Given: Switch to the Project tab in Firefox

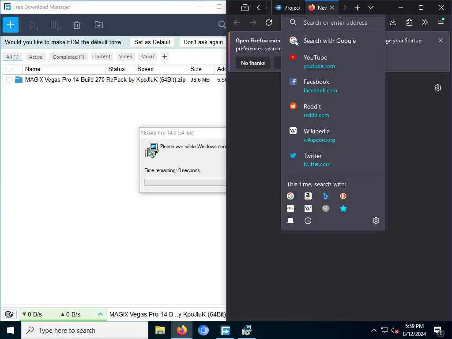Looking at the screenshot, I should point(288,8).
